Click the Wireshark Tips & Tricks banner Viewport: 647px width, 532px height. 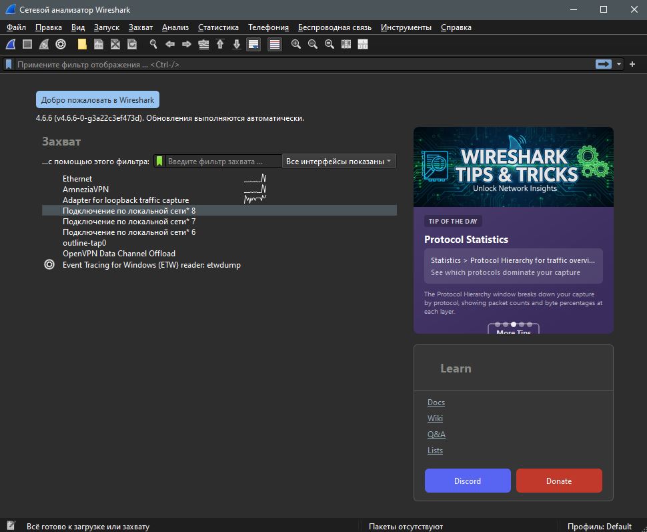pos(514,167)
